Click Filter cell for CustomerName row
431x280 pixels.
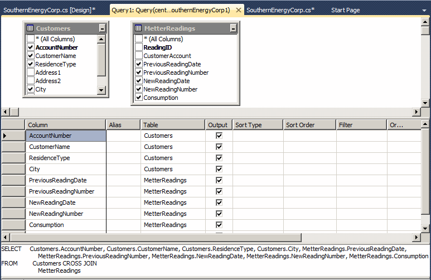click(x=362, y=147)
